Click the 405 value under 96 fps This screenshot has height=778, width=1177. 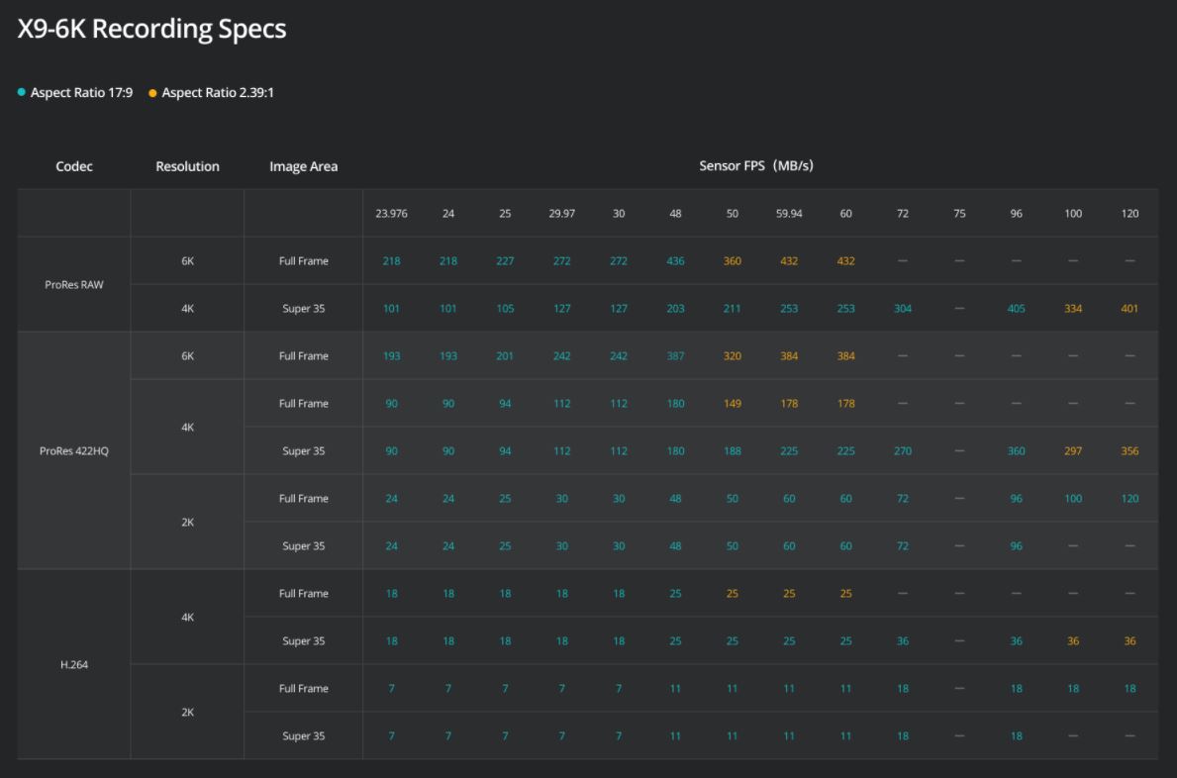[x=1017, y=309]
